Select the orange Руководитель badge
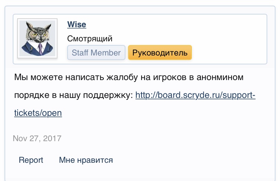 (160, 53)
